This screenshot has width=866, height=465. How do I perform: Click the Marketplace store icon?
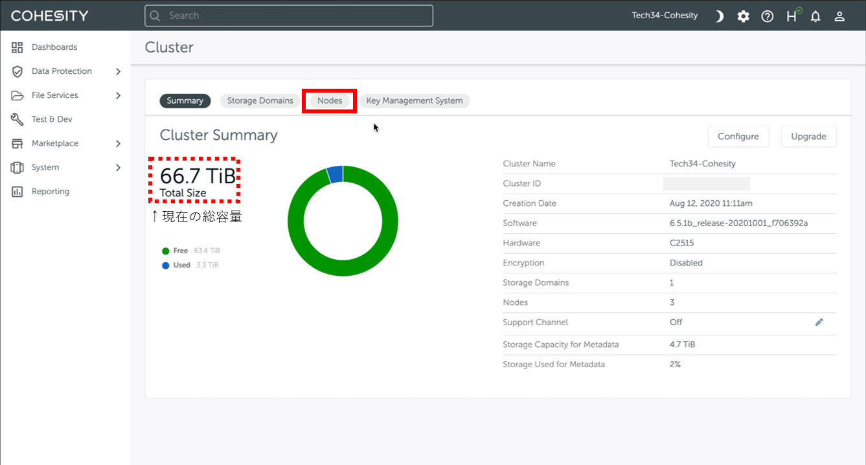[x=17, y=143]
